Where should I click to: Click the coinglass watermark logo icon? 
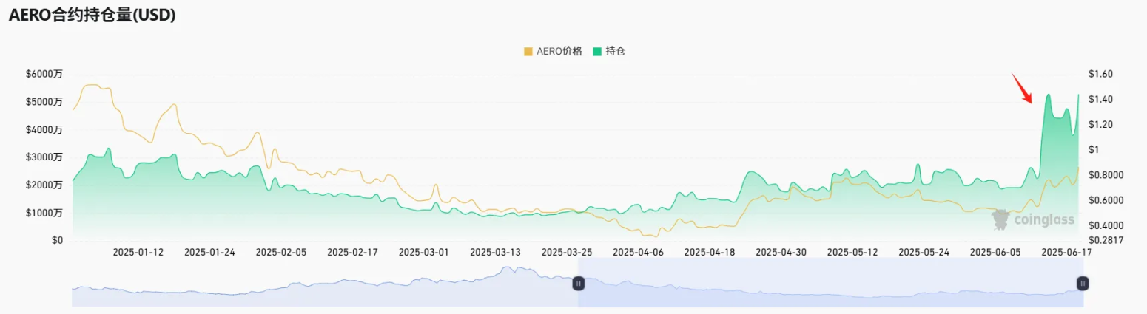pos(1000,219)
